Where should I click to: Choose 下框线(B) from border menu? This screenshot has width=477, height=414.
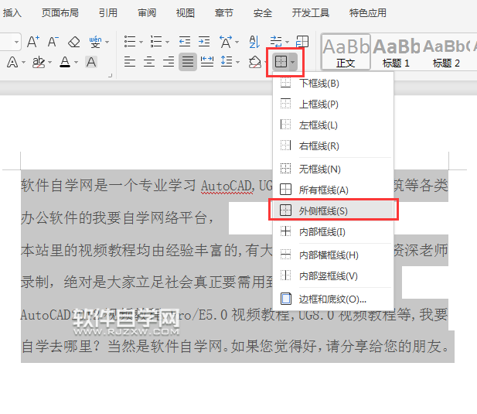(x=333, y=83)
